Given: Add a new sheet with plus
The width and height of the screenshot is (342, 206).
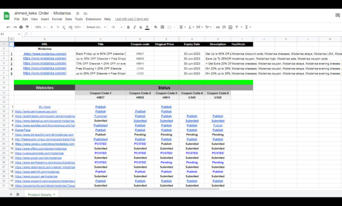Looking at the screenshot, I should coord(11,194).
